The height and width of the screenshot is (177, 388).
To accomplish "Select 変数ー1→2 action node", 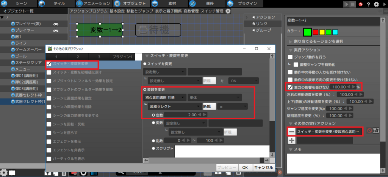I will point(100,30).
